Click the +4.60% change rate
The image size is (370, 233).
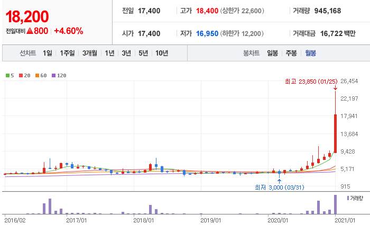68,31
